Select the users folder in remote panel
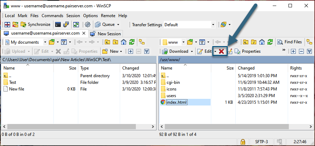Screen dimensions: 315x146 coord(171,96)
